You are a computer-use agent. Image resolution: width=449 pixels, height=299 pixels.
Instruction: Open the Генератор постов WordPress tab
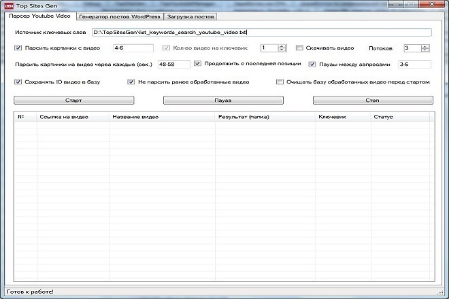point(120,16)
